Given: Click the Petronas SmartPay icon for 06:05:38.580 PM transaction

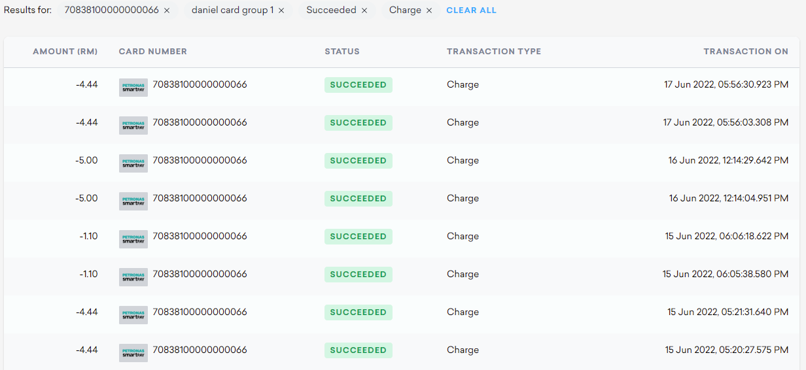Looking at the screenshot, I should click(133, 277).
